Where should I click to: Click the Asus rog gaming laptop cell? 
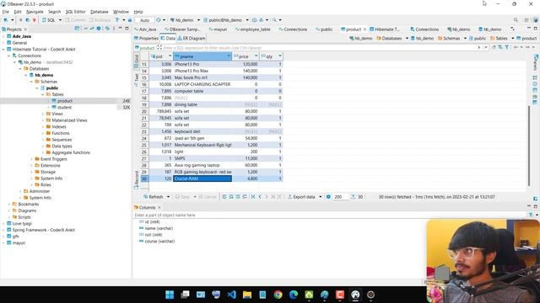202,165
